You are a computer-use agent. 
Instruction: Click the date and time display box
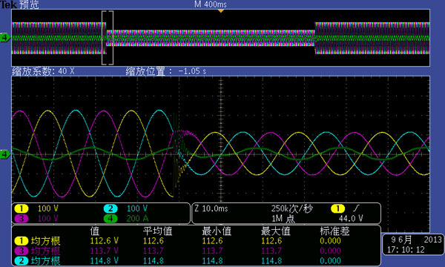[x=413, y=245]
